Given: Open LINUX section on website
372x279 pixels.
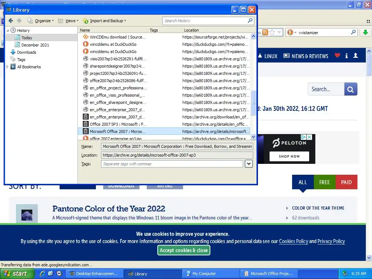Looking at the screenshot, I should pyautogui.click(x=268, y=56).
